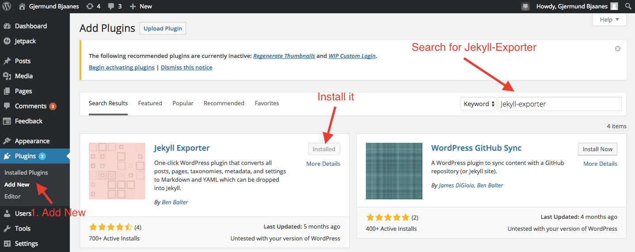This screenshot has height=252, width=635.
Task: Expand the Help panel
Action: pyautogui.click(x=609, y=19)
